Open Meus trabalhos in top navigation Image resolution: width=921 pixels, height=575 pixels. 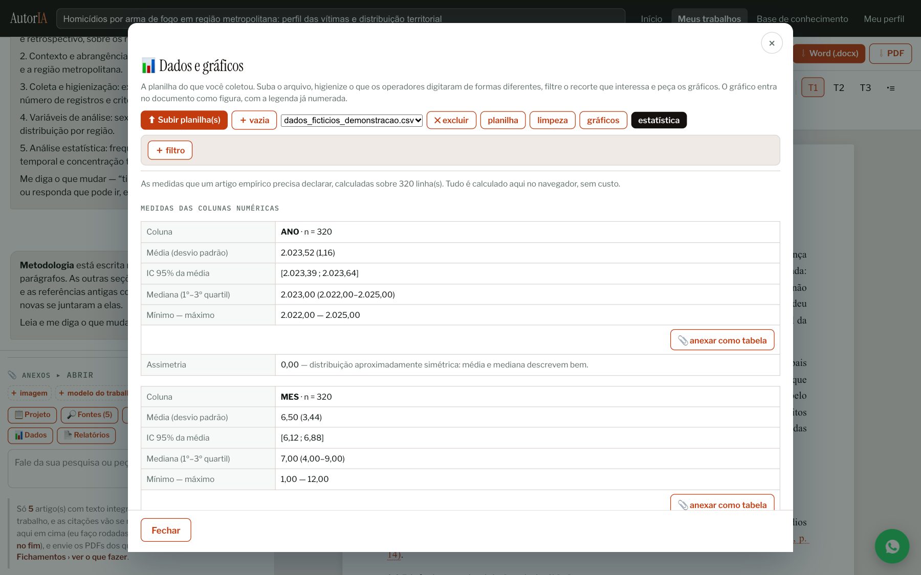click(x=709, y=19)
